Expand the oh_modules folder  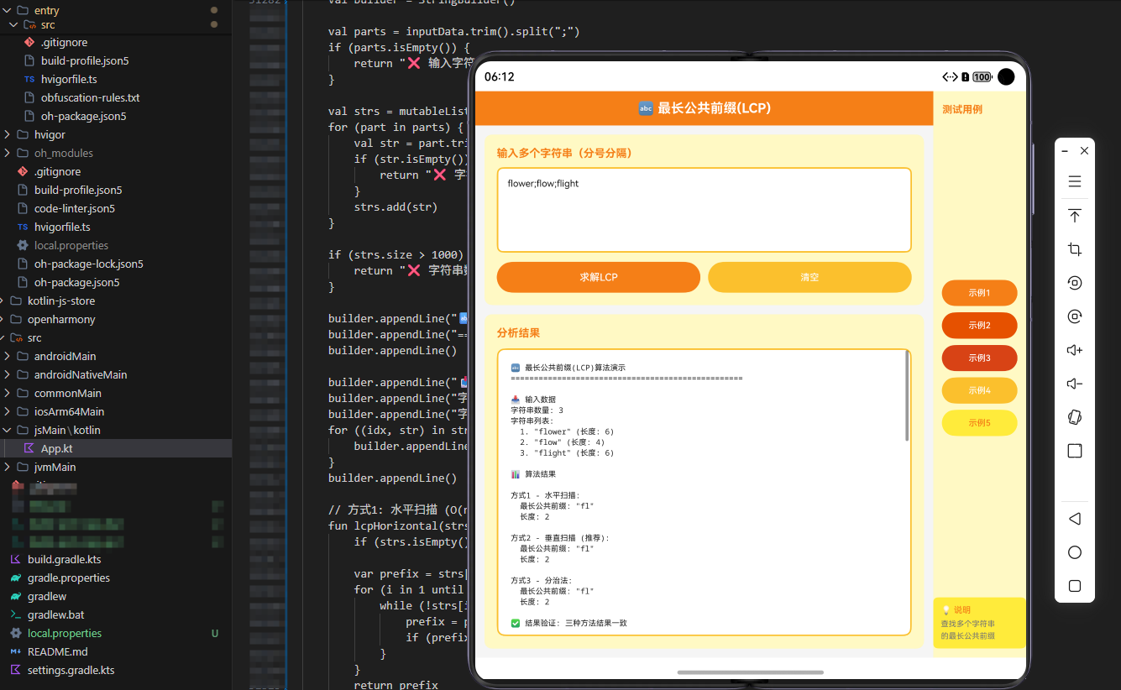(x=7, y=153)
